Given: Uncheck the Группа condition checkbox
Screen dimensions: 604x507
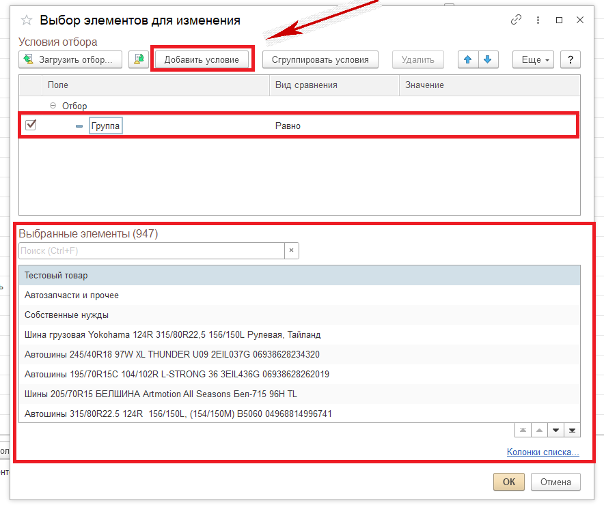Looking at the screenshot, I should (x=31, y=126).
